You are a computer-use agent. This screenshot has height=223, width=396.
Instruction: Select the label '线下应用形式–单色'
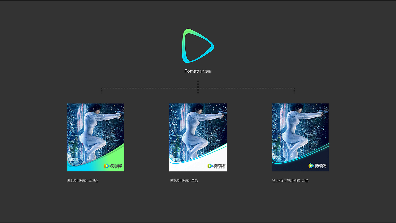pos(184,181)
